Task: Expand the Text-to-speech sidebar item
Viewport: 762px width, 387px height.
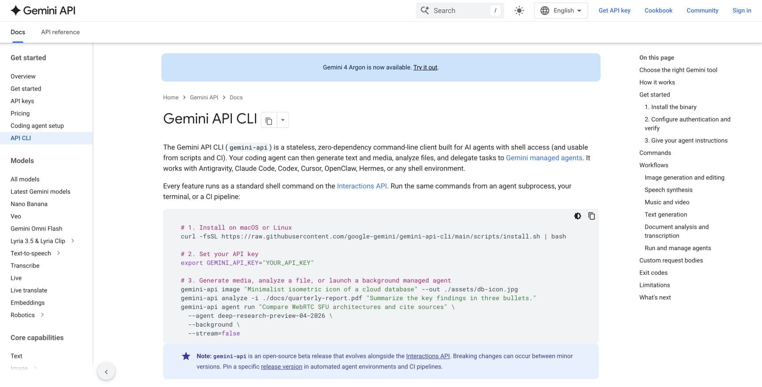Action: [x=59, y=253]
